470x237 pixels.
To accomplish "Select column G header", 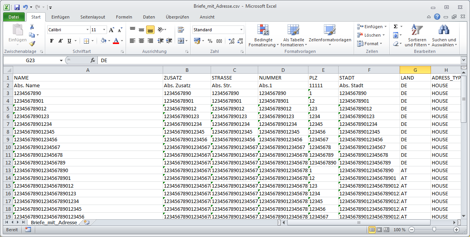I will pyautogui.click(x=415, y=70).
